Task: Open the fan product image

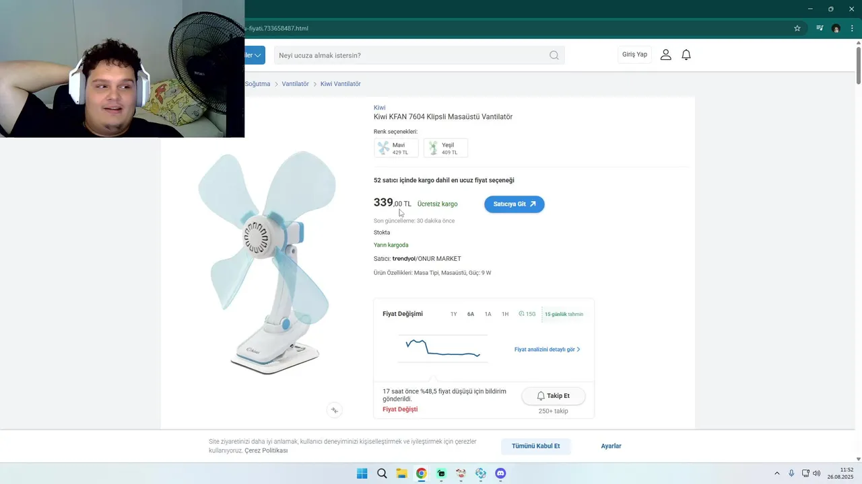Action: (267, 262)
